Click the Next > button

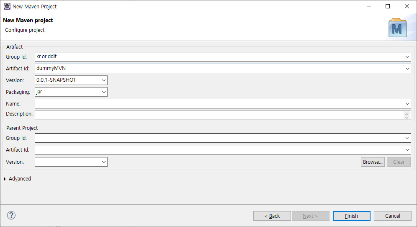(310, 216)
